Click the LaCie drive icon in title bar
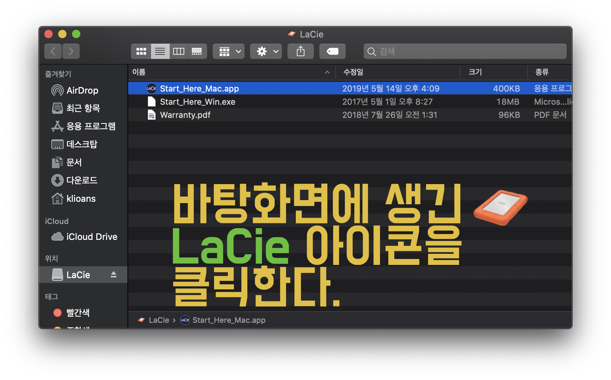611x380 pixels. pos(292,34)
